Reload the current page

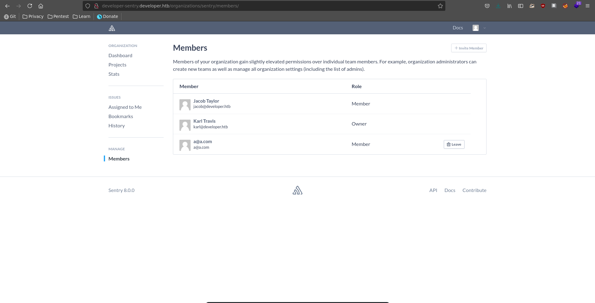click(30, 6)
